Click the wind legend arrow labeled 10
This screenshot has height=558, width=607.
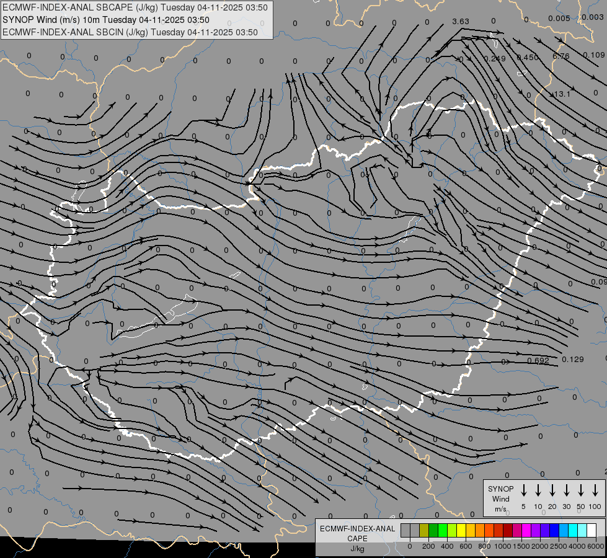pyautogui.click(x=538, y=490)
